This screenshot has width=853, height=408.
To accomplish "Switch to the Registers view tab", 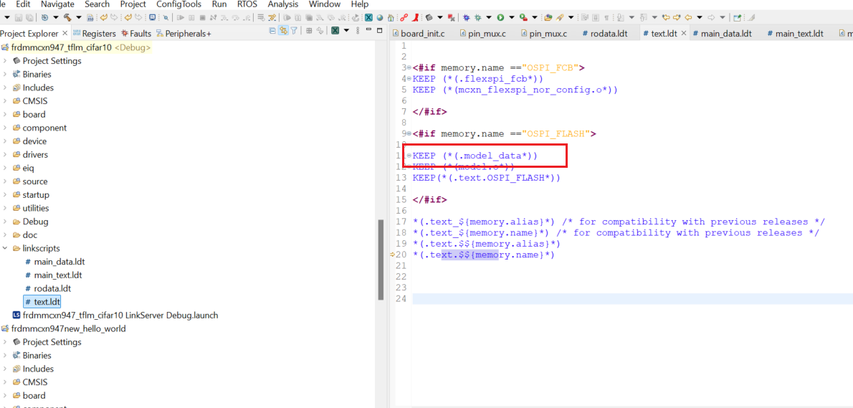I will (94, 34).
